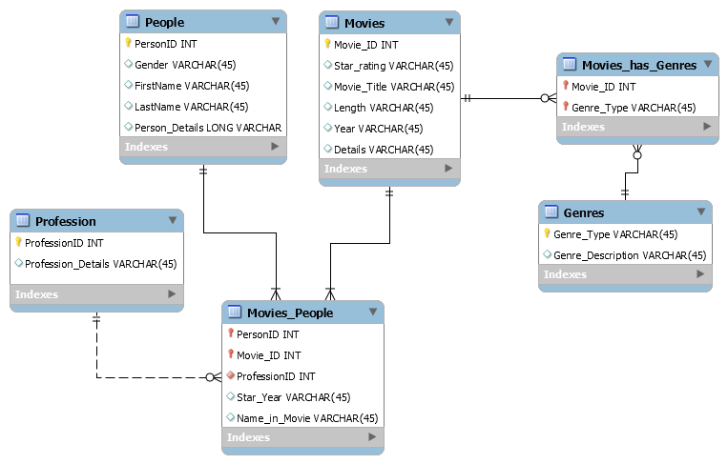Click the diamond icon beside FirstName column

pyautogui.click(x=129, y=85)
